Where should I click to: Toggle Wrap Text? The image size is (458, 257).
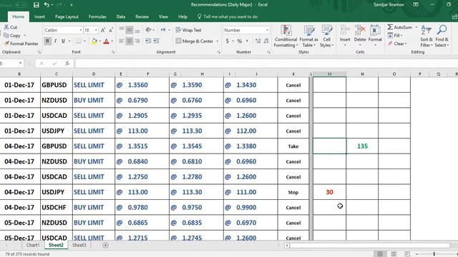(188, 30)
